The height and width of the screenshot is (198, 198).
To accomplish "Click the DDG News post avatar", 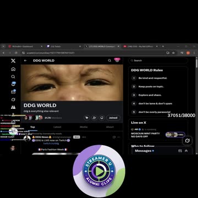I will click(x=27, y=139).
